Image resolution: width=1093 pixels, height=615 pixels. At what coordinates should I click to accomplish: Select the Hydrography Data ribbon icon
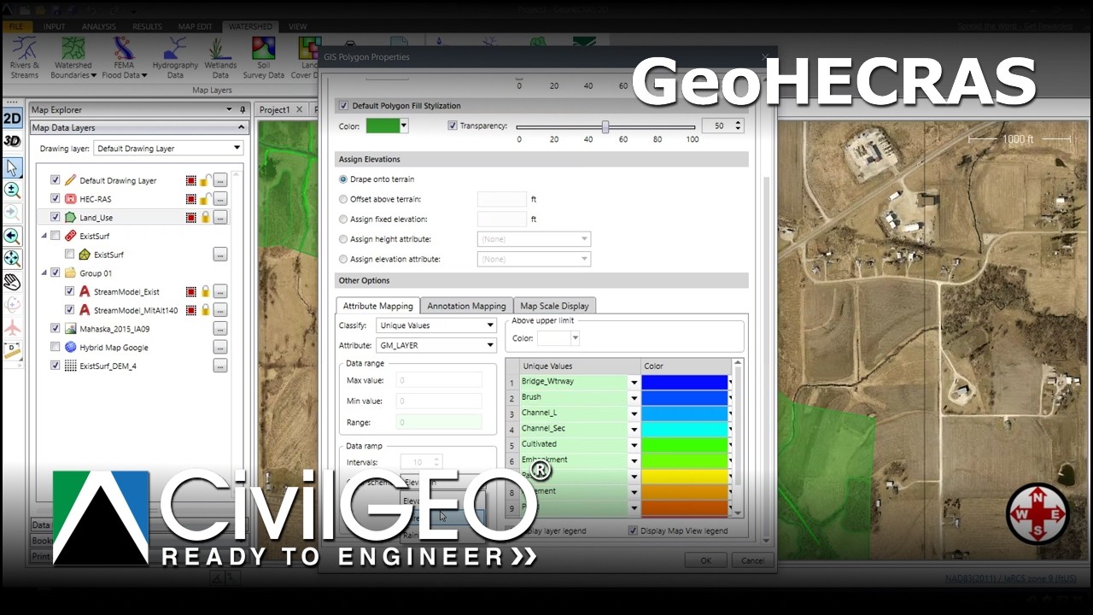pyautogui.click(x=175, y=58)
